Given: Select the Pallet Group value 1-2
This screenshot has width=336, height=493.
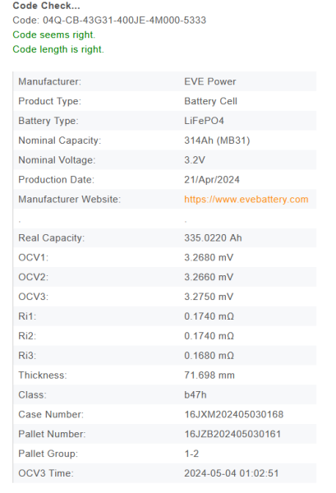Looking at the screenshot, I should click(191, 454).
